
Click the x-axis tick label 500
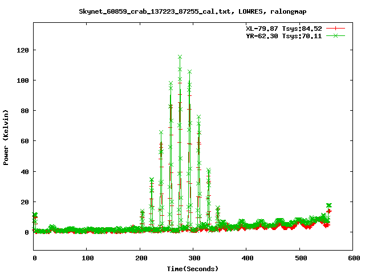tap(301, 258)
